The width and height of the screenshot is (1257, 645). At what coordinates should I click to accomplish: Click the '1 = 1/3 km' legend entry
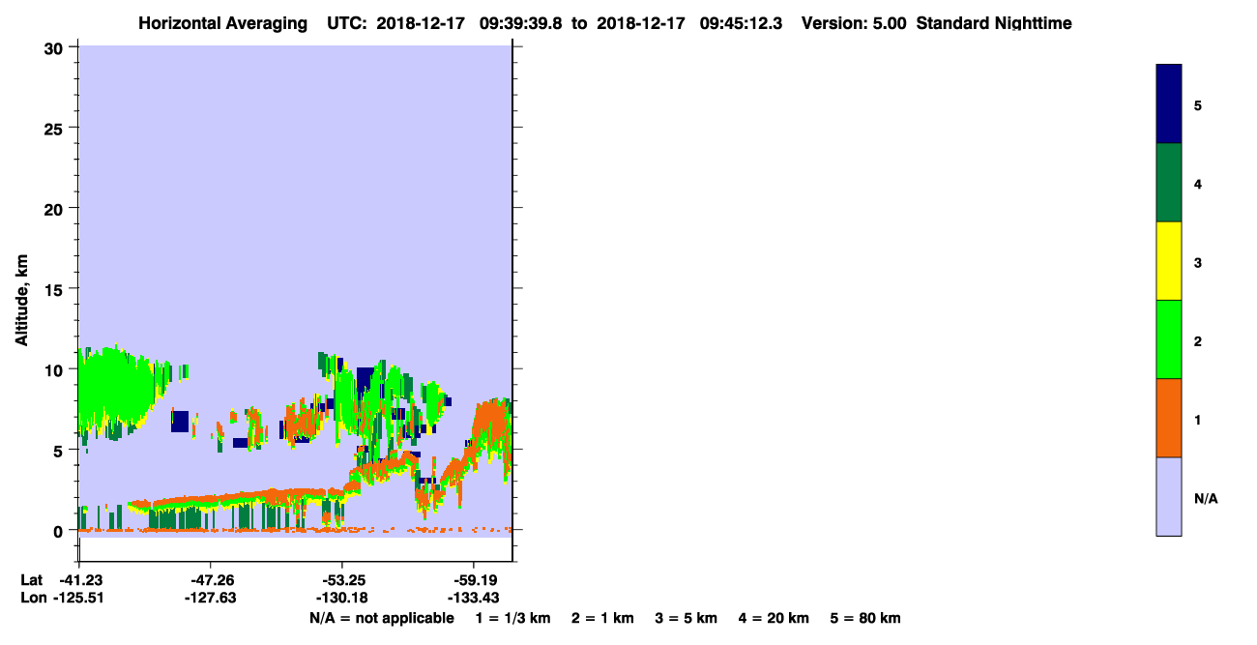(x=513, y=618)
